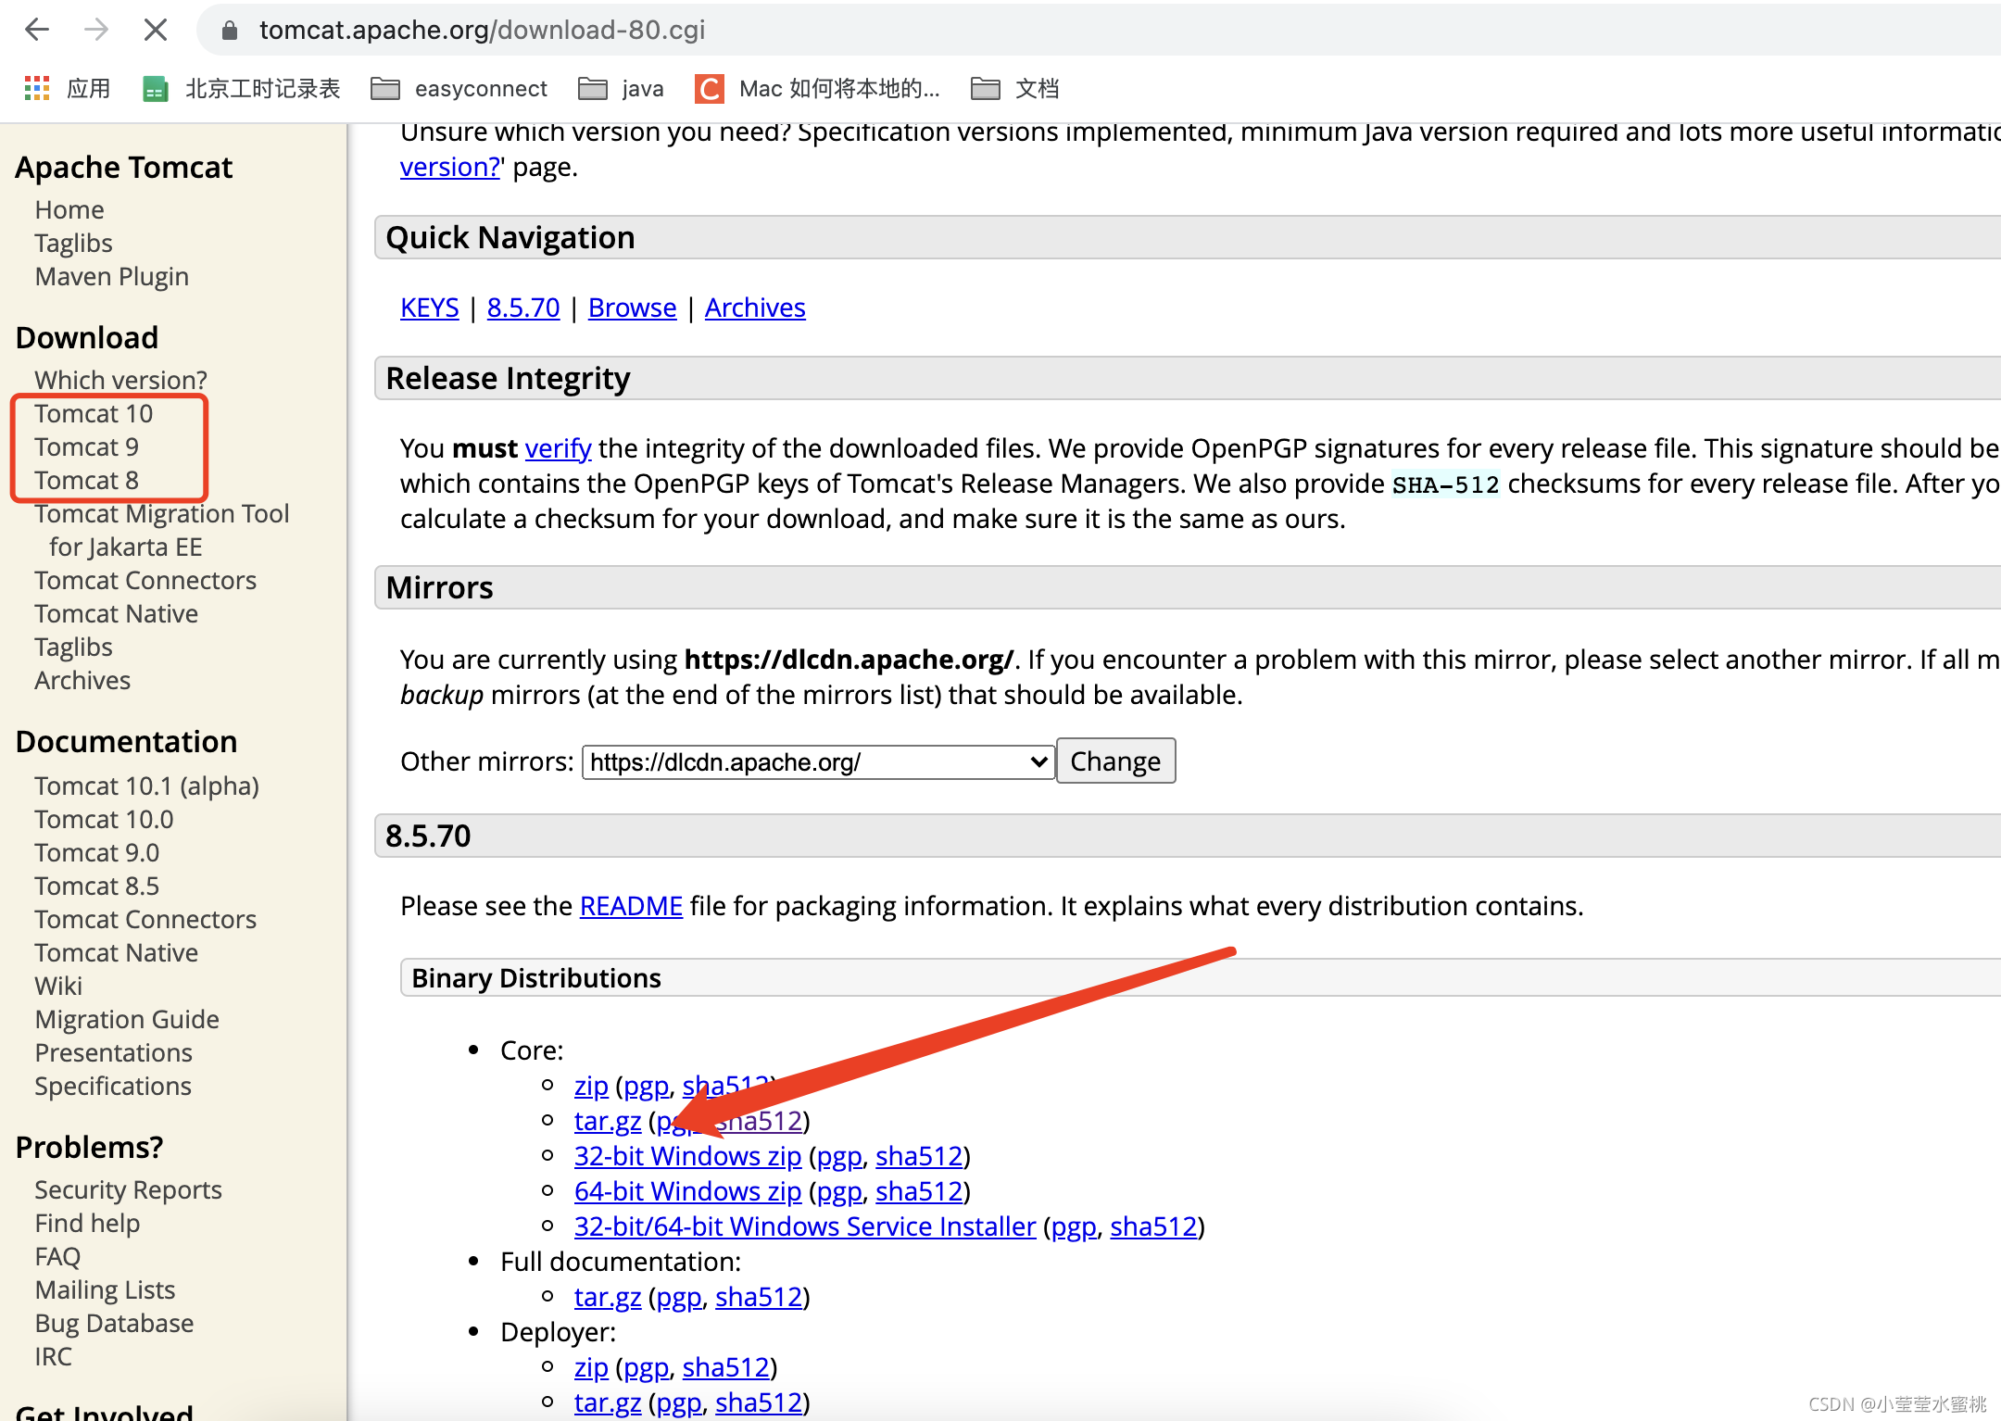Open Tomcat 10.0 documentation
This screenshot has width=2001, height=1421.
[x=105, y=820]
